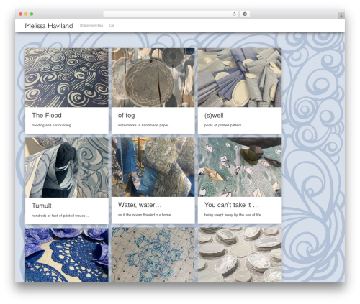Image resolution: width=360 pixels, height=304 pixels.
Task: Click The Flood title link
Action: click(x=47, y=116)
